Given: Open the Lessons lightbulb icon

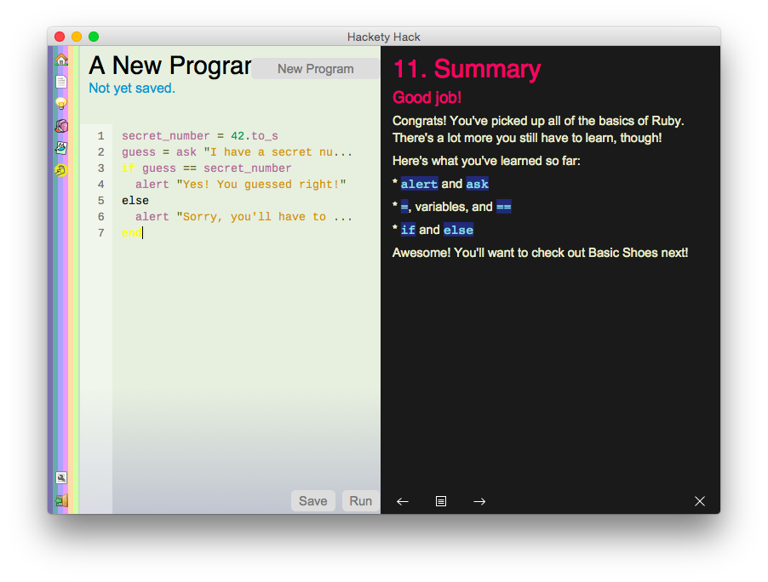Looking at the screenshot, I should [x=61, y=103].
